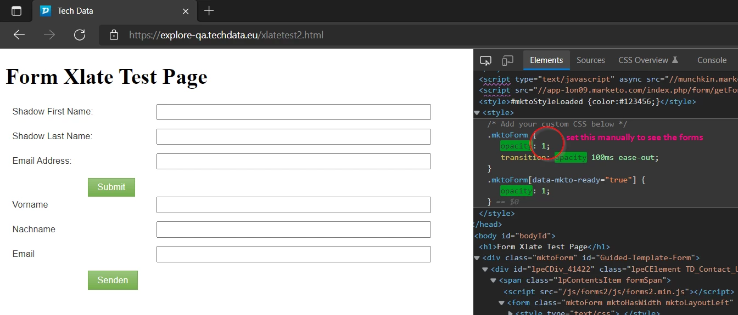Click the forward navigation arrow
Screen dimensions: 738x315
coord(49,35)
